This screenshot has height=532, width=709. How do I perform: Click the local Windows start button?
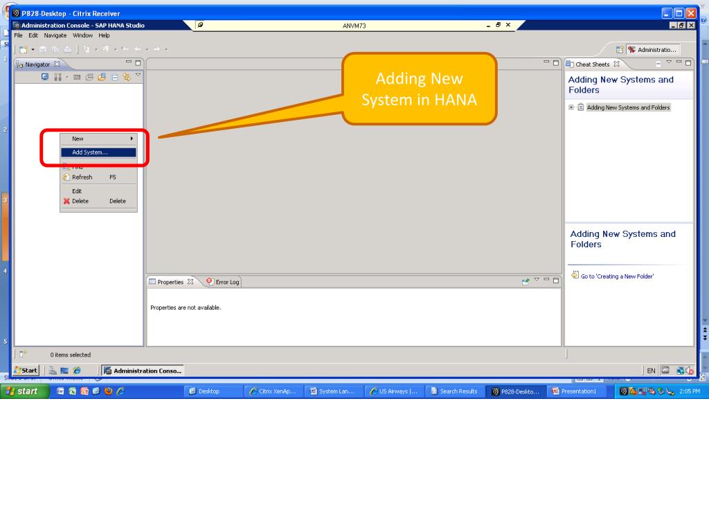click(x=24, y=391)
